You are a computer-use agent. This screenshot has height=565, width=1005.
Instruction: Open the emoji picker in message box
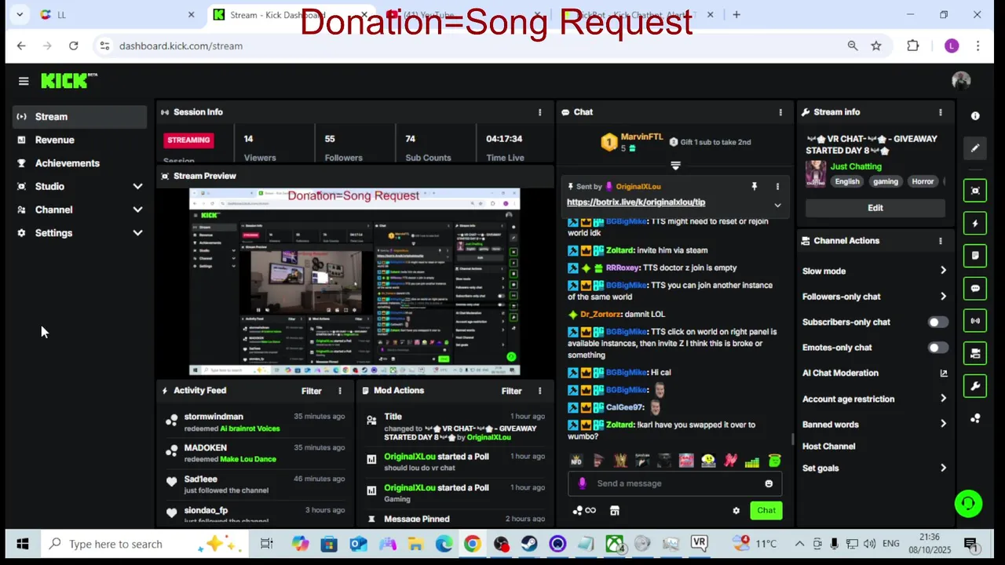pos(769,483)
